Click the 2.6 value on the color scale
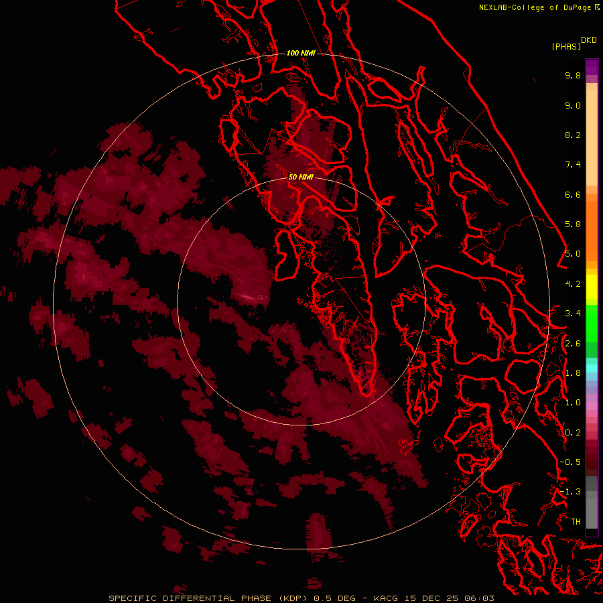 pos(573,344)
